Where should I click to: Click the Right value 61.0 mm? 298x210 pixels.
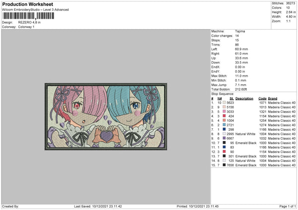tap(241, 53)
